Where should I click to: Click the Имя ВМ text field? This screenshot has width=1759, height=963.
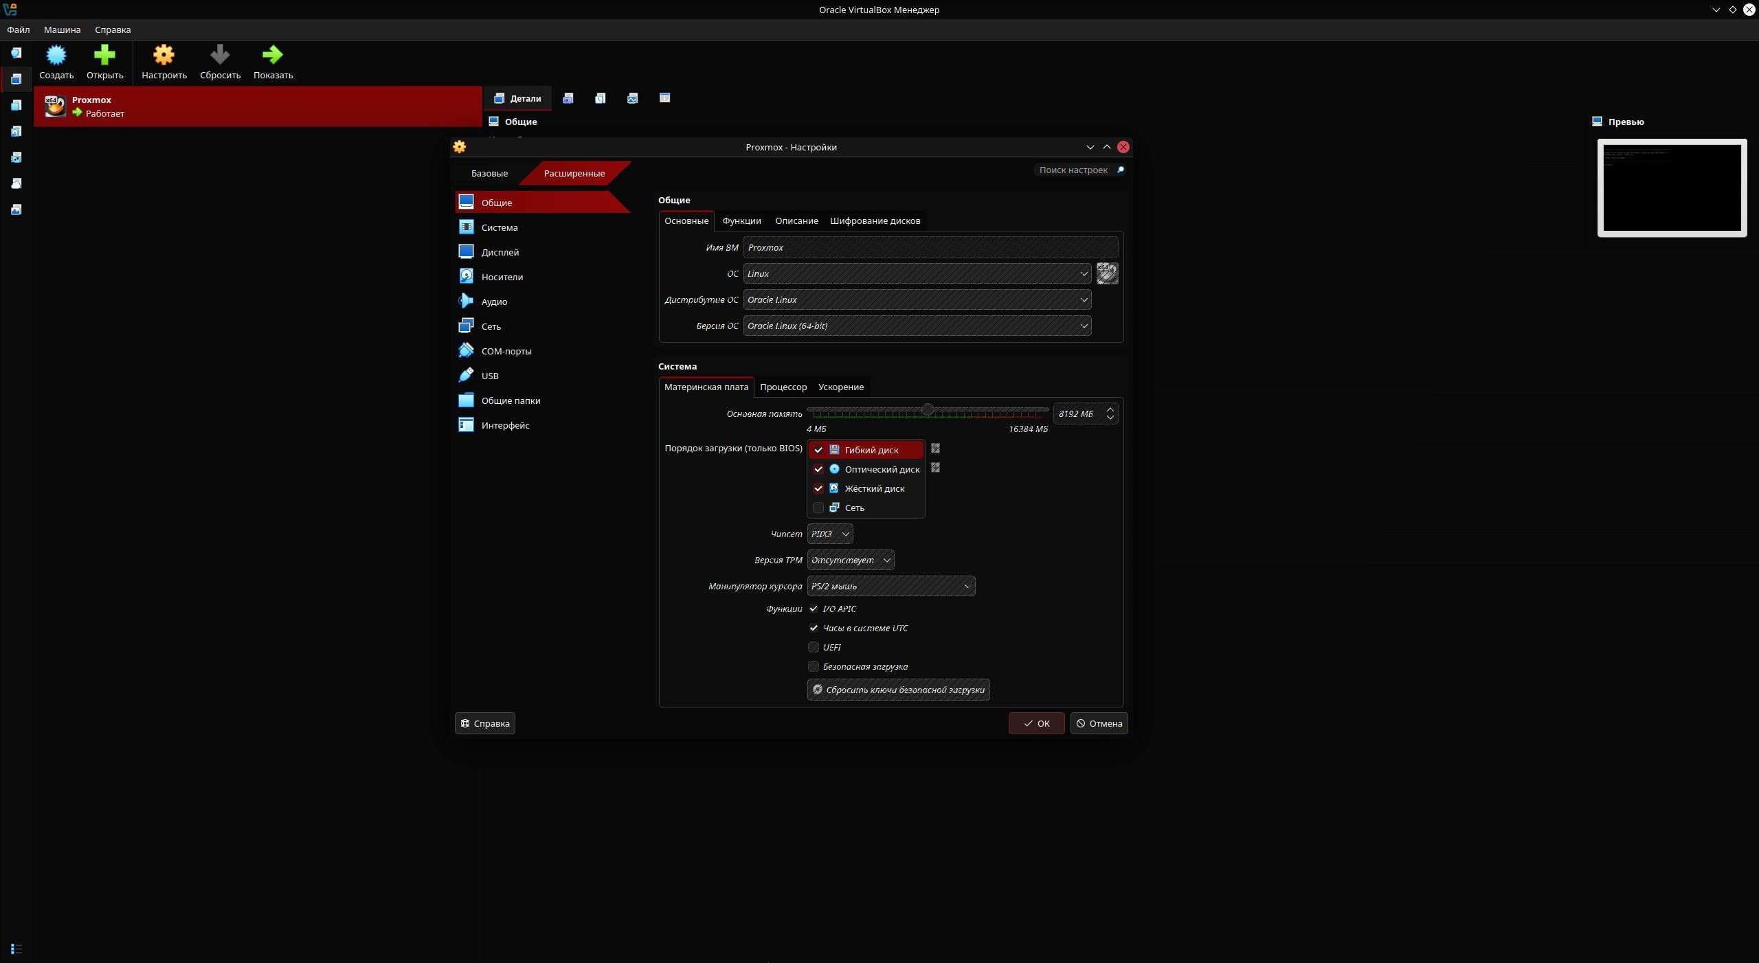(930, 247)
